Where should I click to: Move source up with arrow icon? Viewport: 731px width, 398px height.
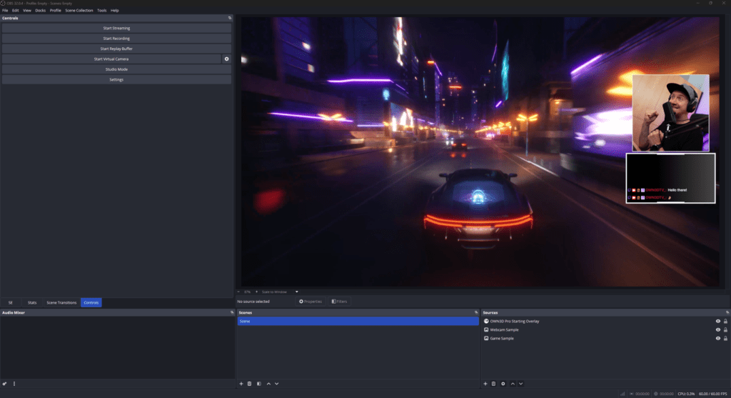coord(513,384)
